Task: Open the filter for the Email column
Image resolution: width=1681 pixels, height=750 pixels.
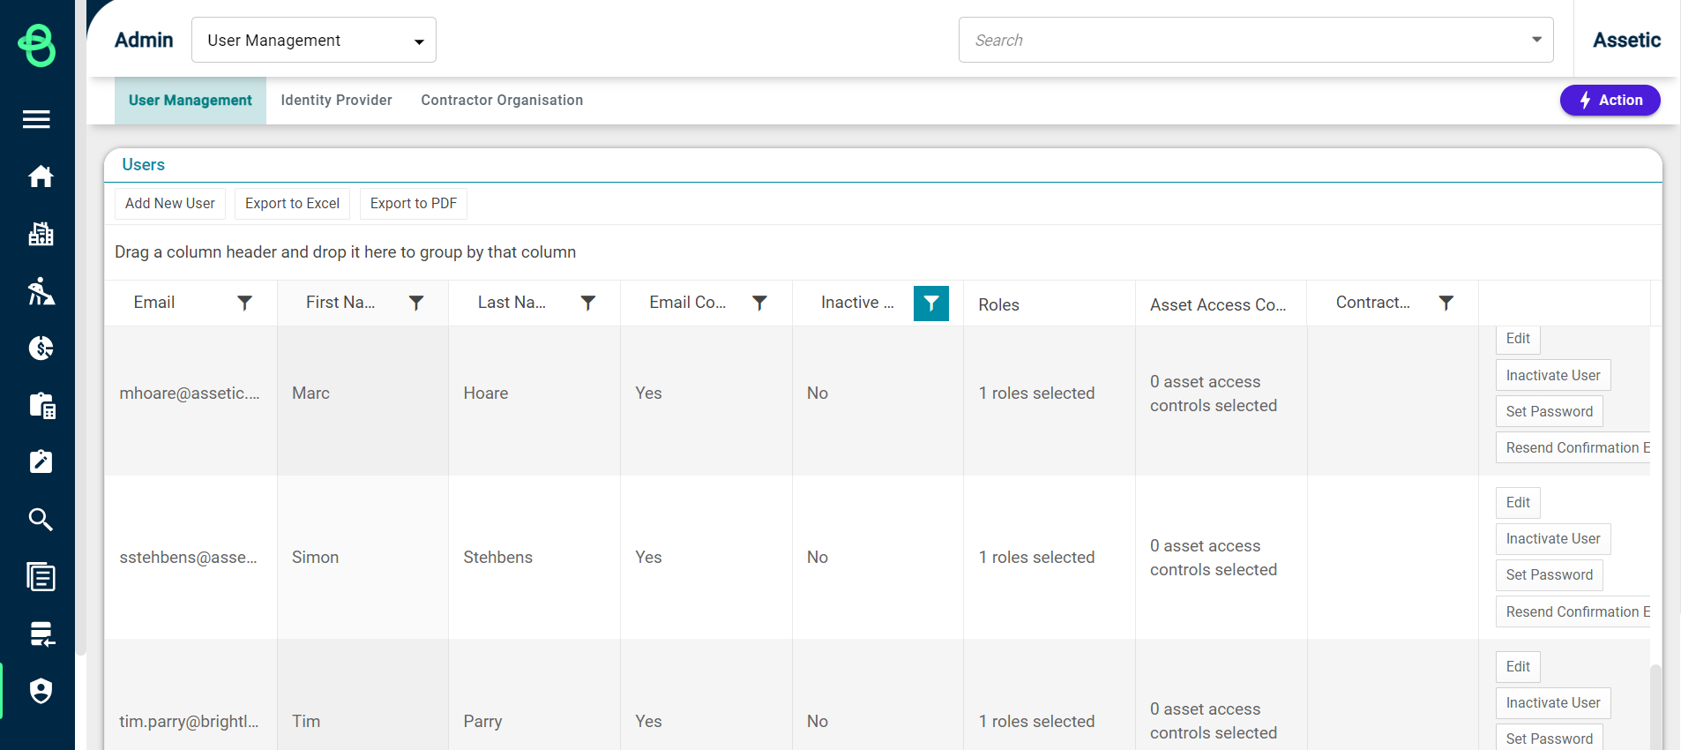Action: [245, 303]
